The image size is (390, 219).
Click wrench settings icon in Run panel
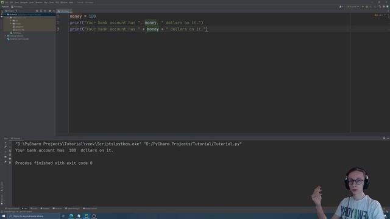[5, 147]
